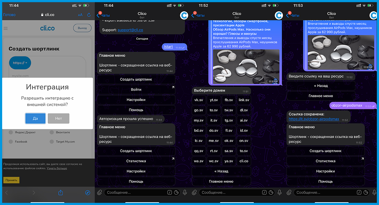Select the Facebook radio option
The width and height of the screenshot is (379, 205).
[11, 142]
